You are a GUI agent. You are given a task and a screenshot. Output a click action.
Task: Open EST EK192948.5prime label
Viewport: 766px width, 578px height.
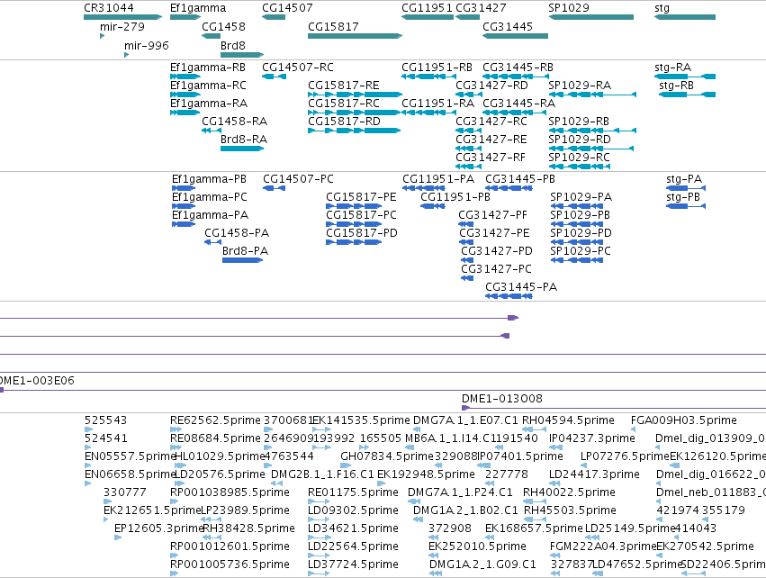(426, 474)
